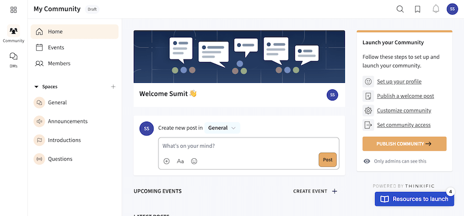Viewport: 464px width, 216px height.
Task: Open the emoji picker in post box
Action: tap(194, 161)
